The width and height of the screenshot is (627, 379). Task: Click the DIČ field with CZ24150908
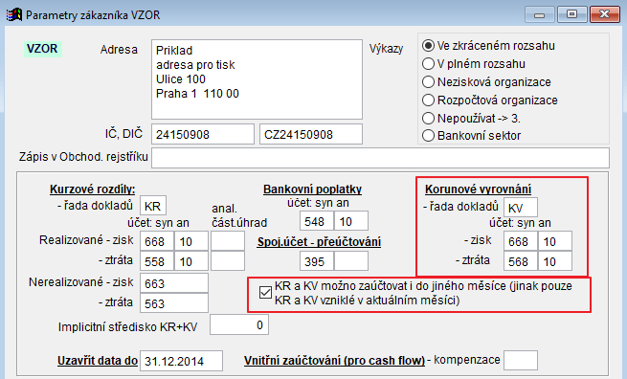pyautogui.click(x=311, y=134)
